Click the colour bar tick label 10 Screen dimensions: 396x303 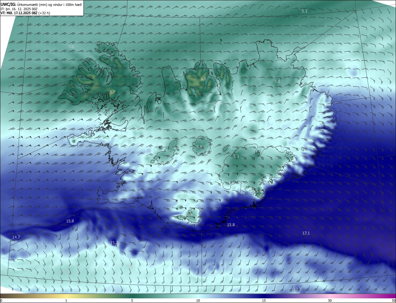tap(198, 301)
